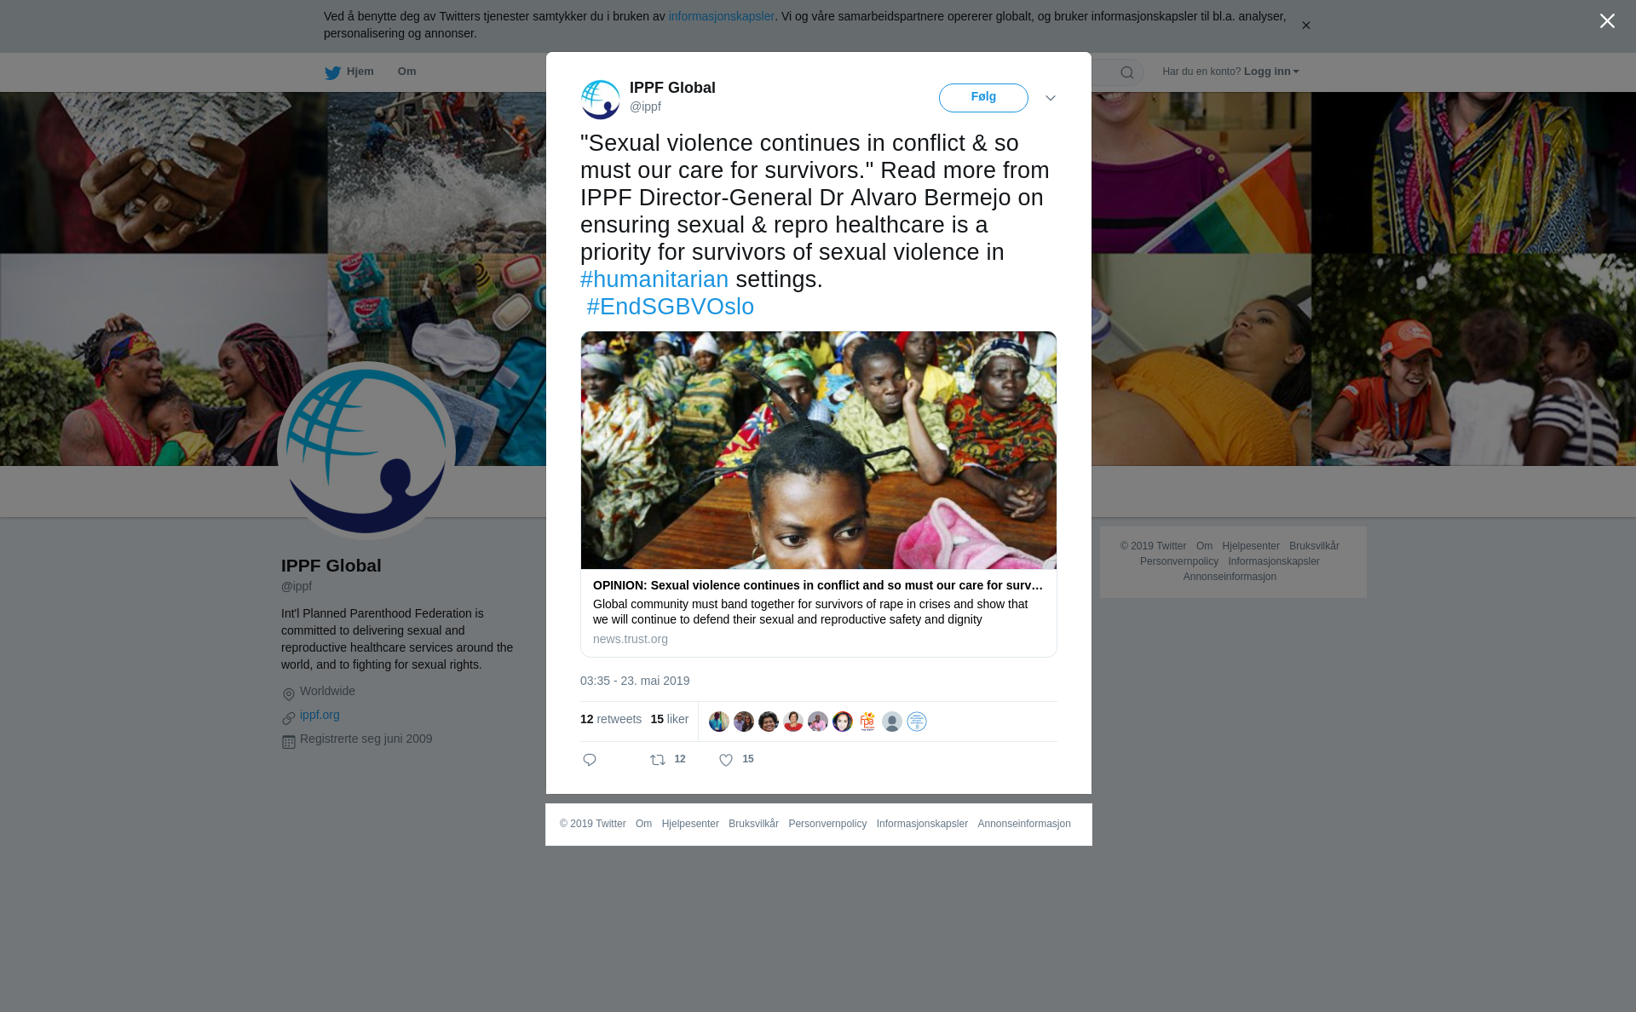Click the Twitter bird Hjem icon
Viewport: 1636px width, 1012px height.
(x=332, y=72)
